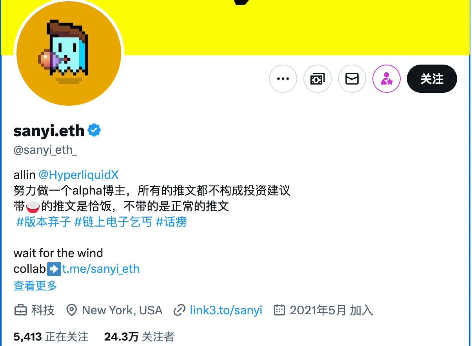Open direct message envelope icon
472x346 pixels.
(x=352, y=79)
